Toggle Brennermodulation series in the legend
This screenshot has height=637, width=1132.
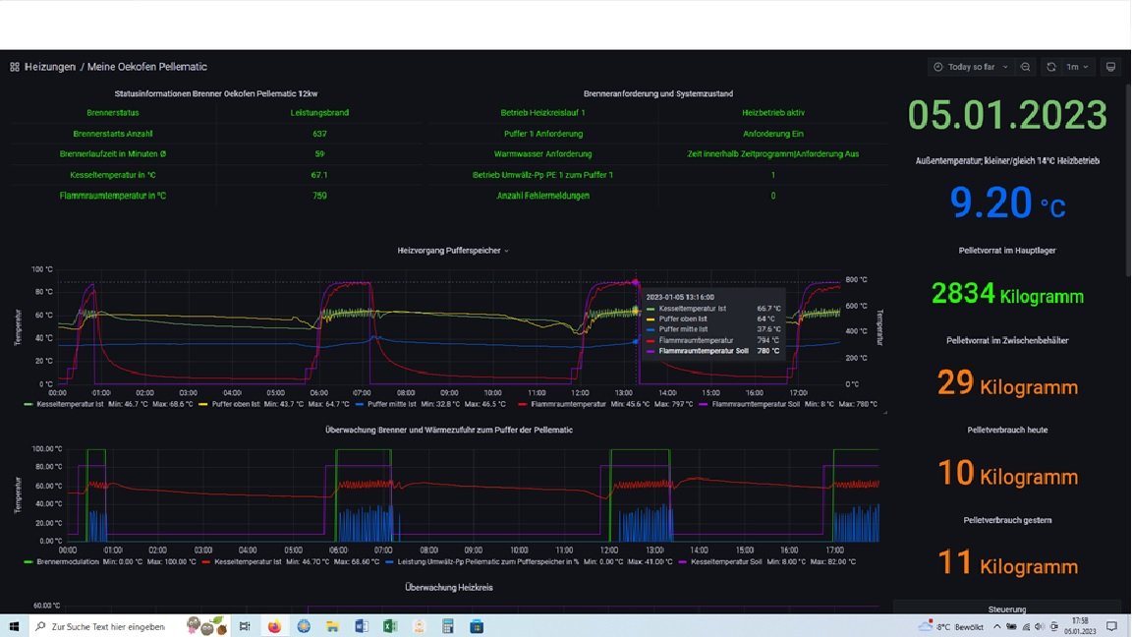pyautogui.click(x=67, y=561)
